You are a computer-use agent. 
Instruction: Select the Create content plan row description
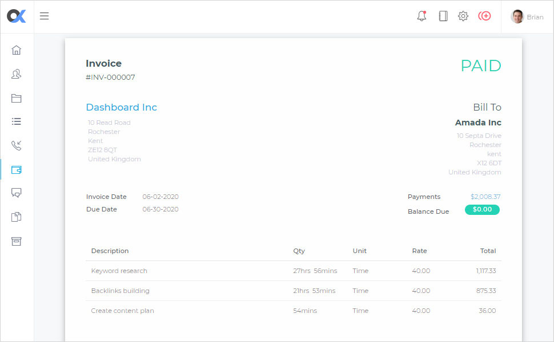coord(122,311)
